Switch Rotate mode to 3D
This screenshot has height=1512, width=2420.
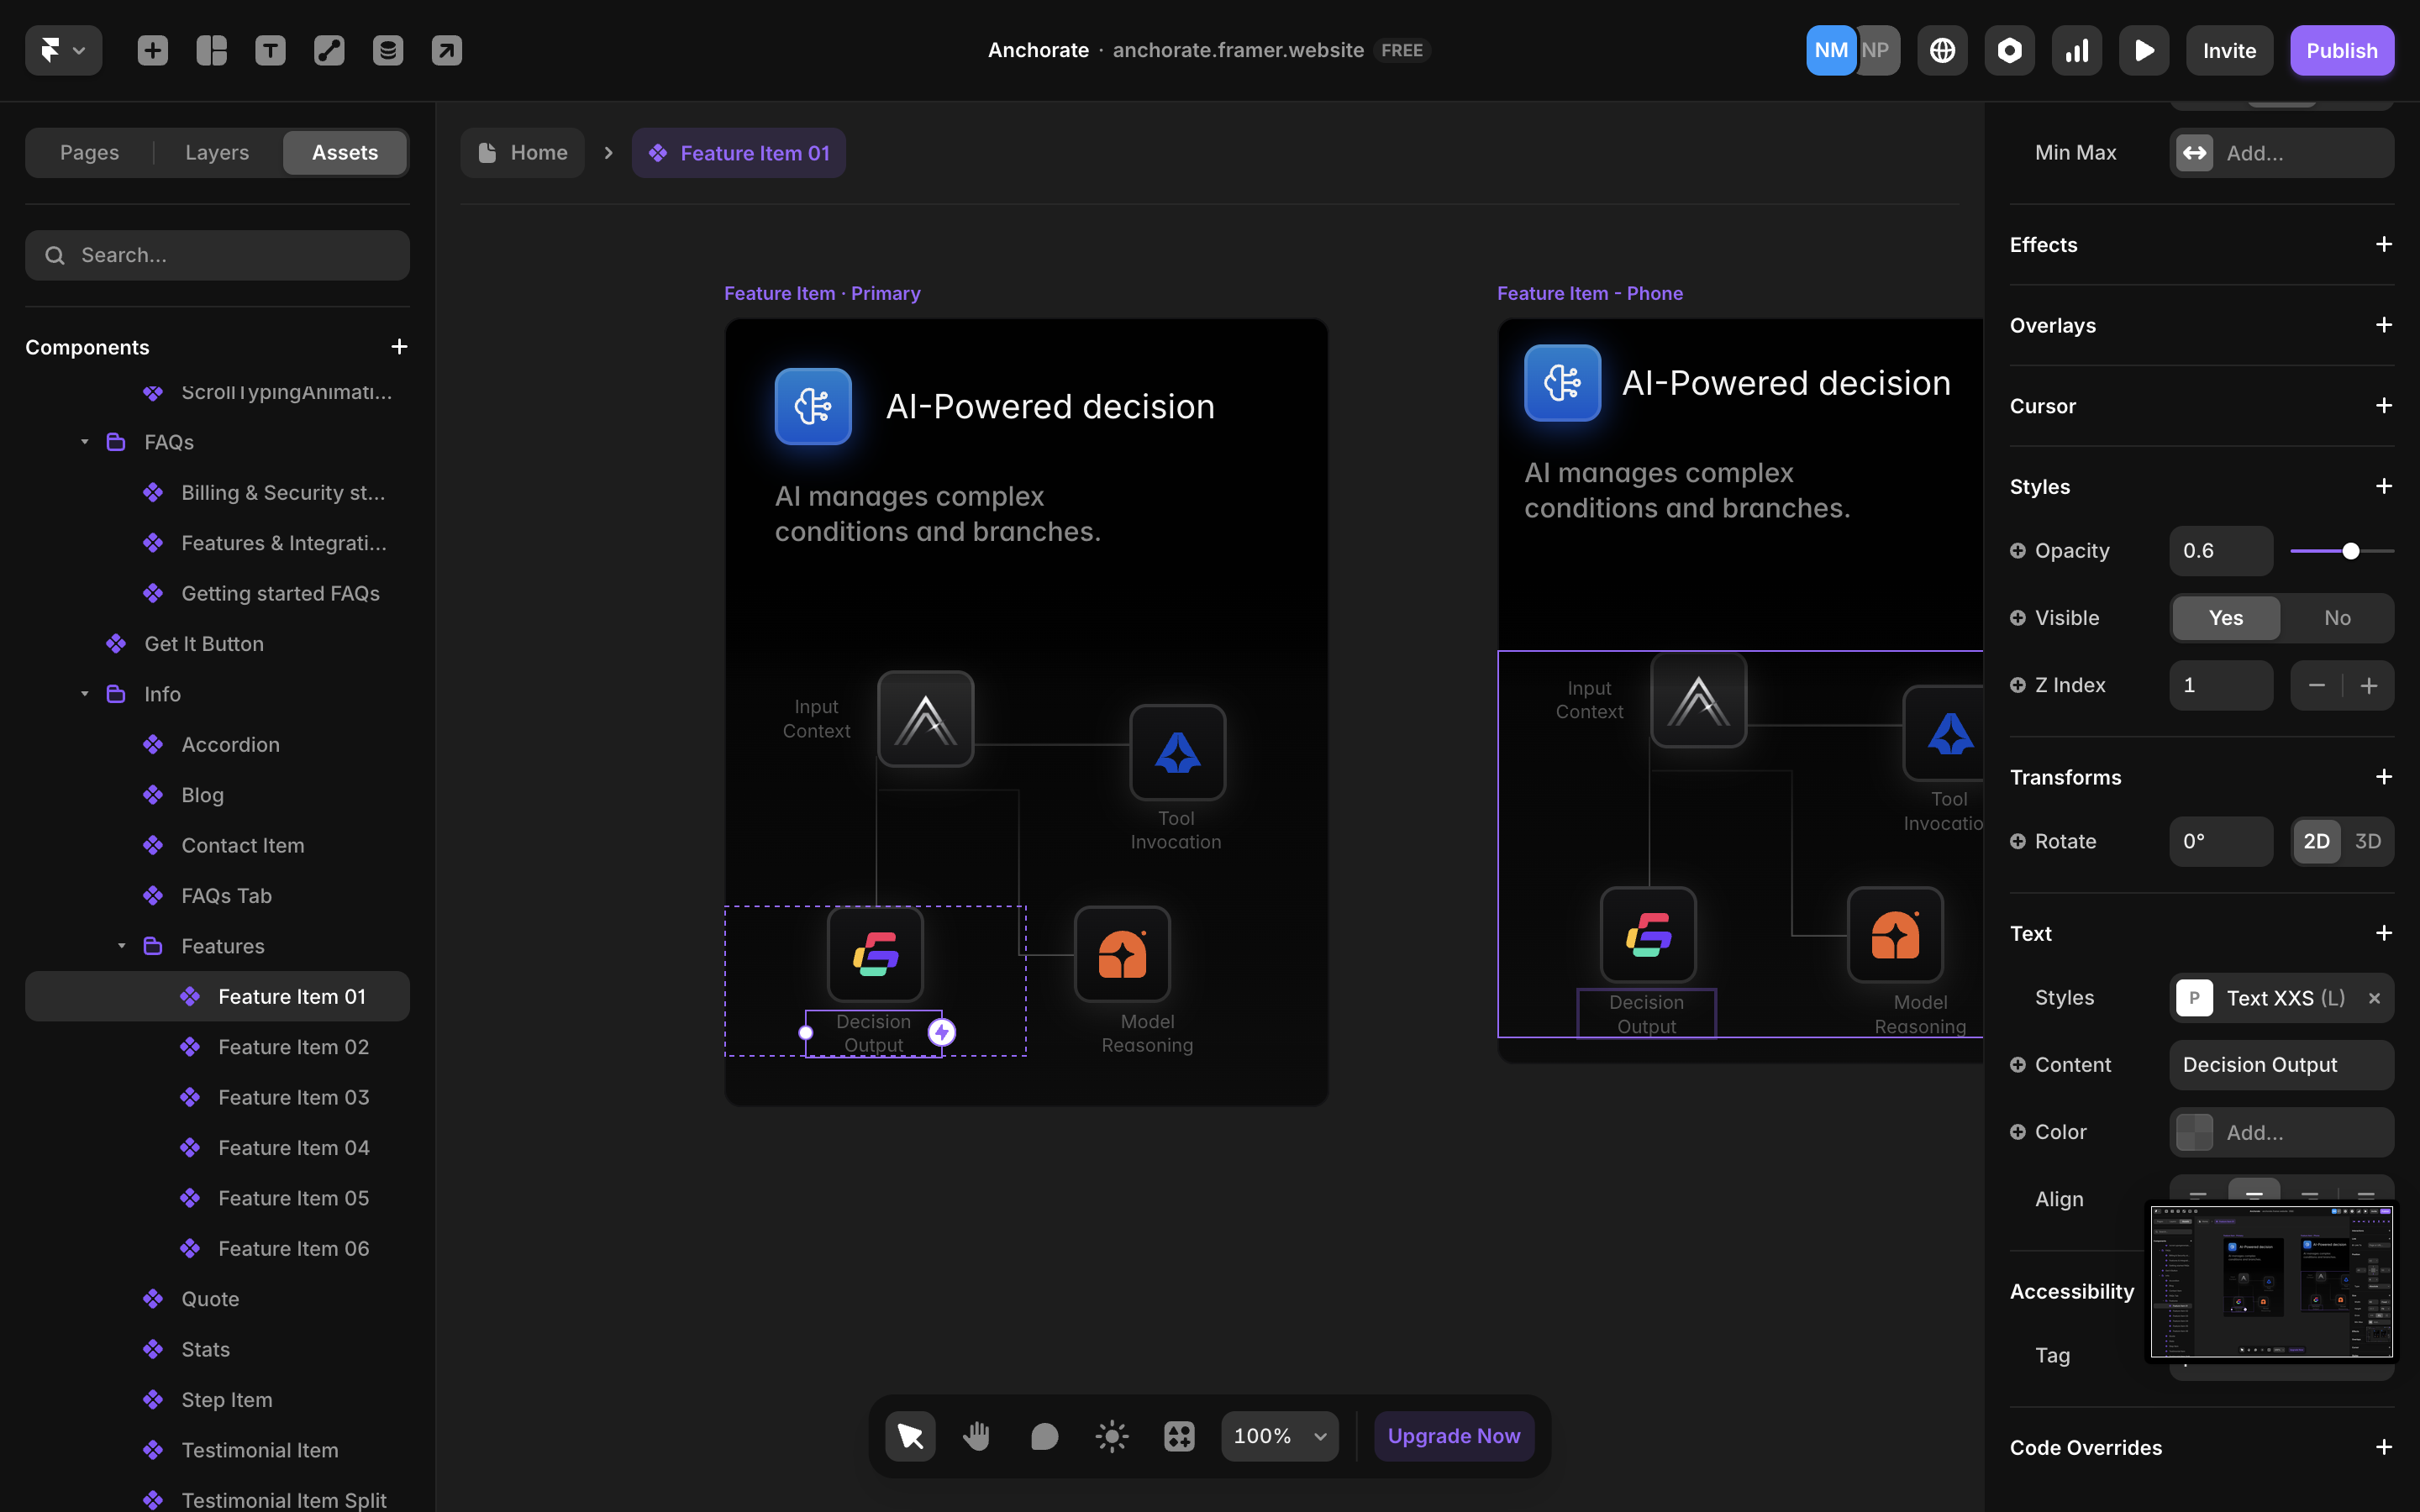click(x=2367, y=841)
